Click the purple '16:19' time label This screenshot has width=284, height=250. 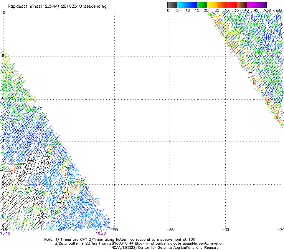[x=5, y=233]
